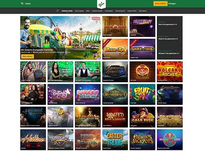
Task: Open the Slots tab
Action: (88, 11)
